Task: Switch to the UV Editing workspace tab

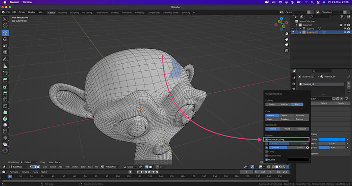Action: pyautogui.click(x=87, y=13)
